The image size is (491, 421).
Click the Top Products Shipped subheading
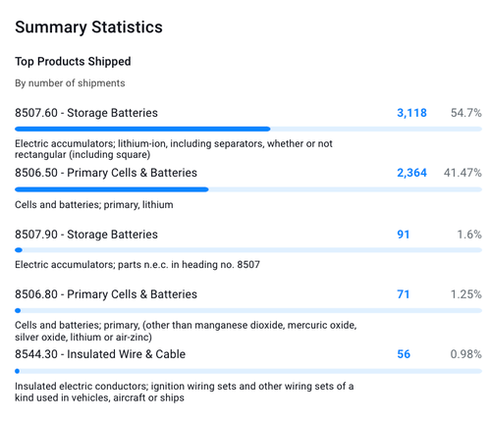coord(73,62)
